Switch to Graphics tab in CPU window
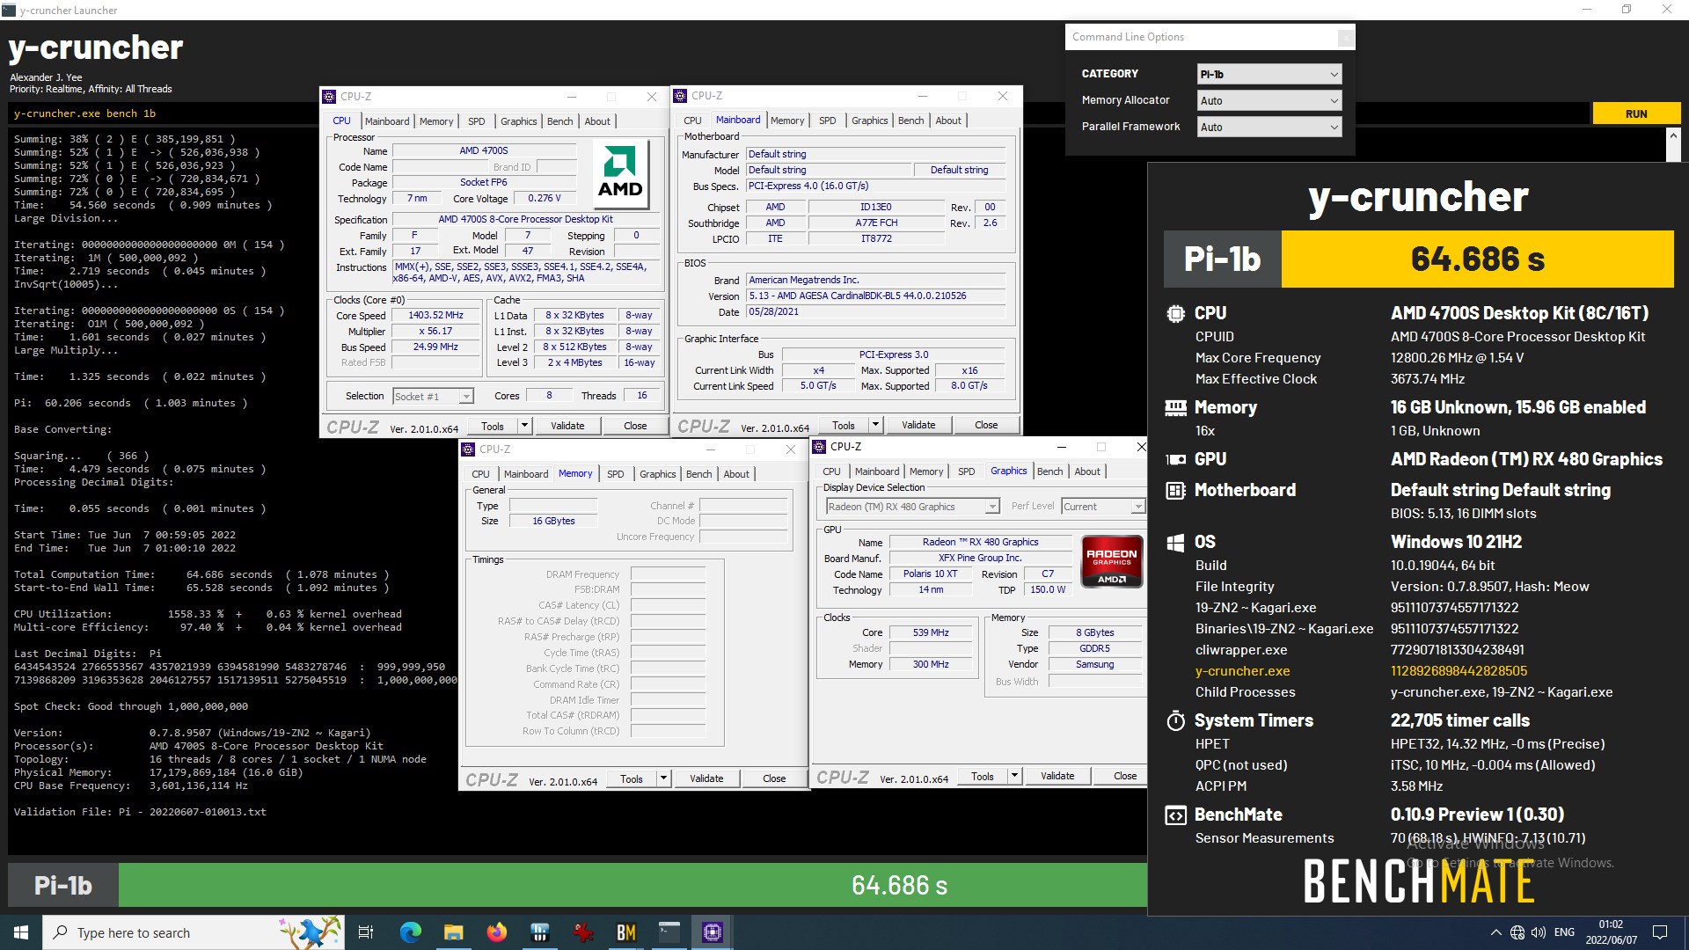Viewport: 1689px width, 950px height. [x=518, y=121]
